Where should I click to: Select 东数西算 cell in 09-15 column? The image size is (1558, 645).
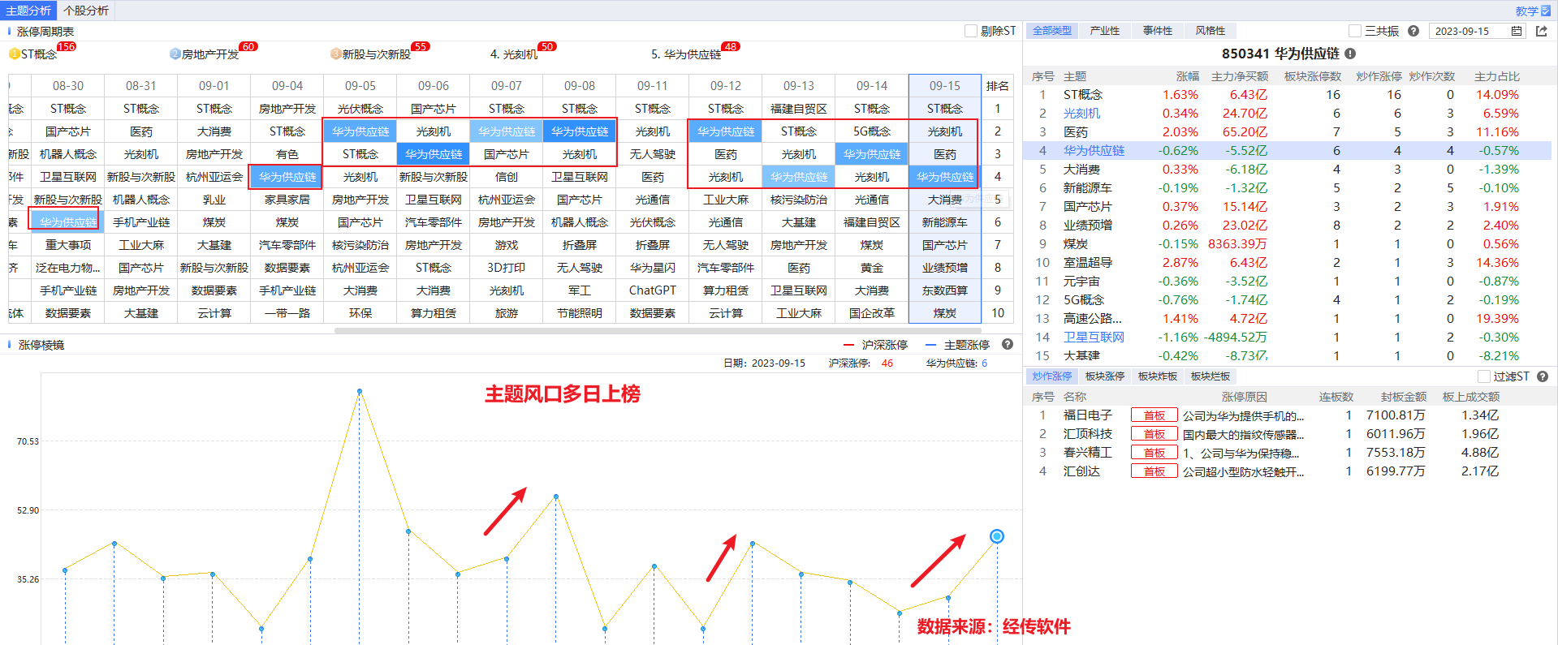click(945, 290)
